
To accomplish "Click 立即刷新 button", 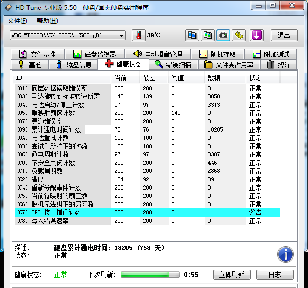I will tap(232, 275).
